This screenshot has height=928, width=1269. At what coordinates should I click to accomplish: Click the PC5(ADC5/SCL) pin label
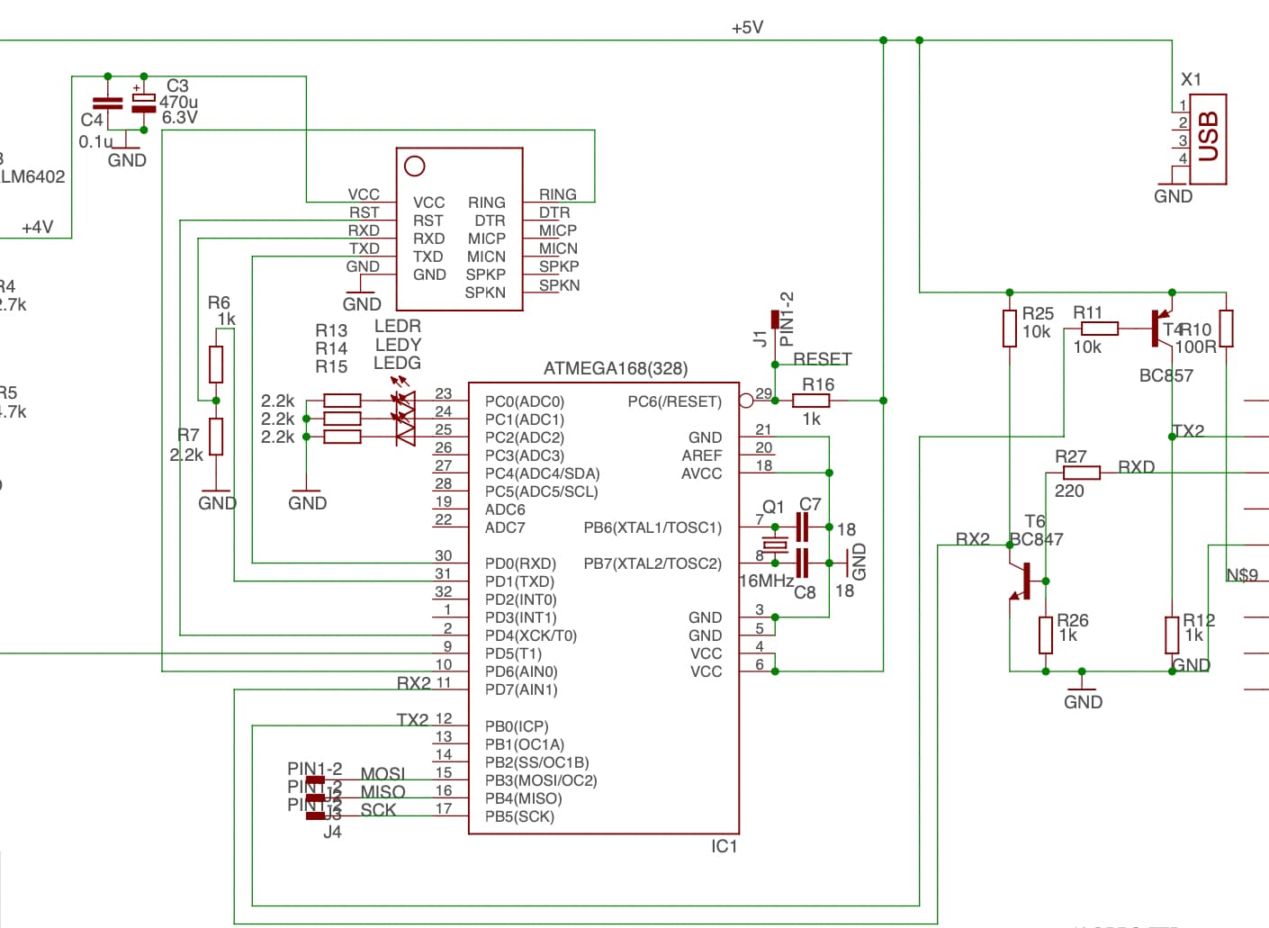(x=542, y=491)
